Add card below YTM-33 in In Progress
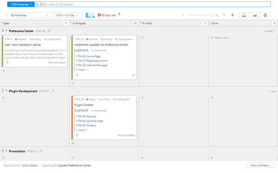This screenshot has height=173, width=278. 73,83
